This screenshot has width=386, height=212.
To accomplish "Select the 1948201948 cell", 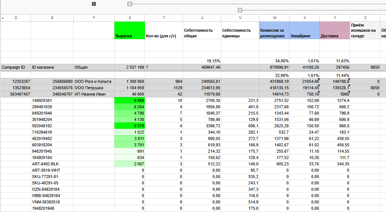I will click(52, 209).
